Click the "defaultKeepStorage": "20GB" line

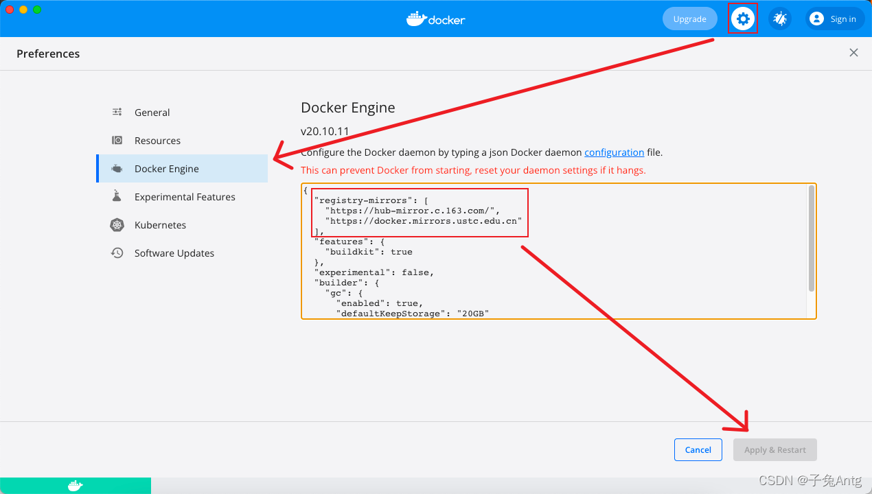point(413,314)
